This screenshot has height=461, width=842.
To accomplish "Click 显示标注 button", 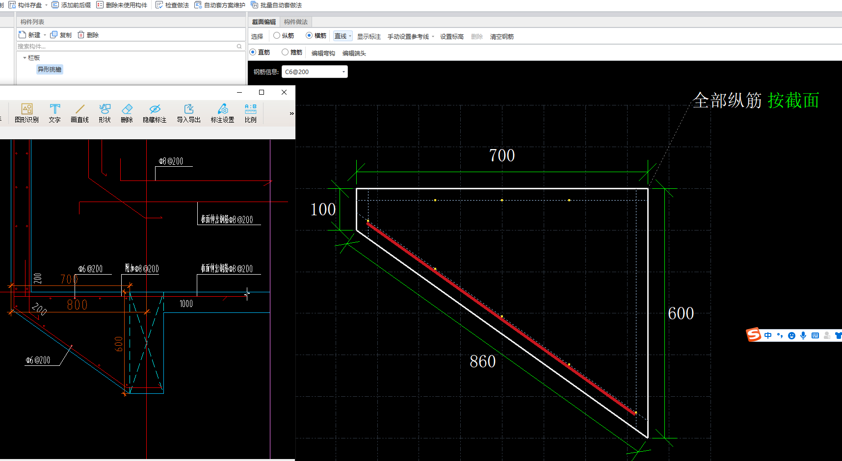I will click(369, 37).
